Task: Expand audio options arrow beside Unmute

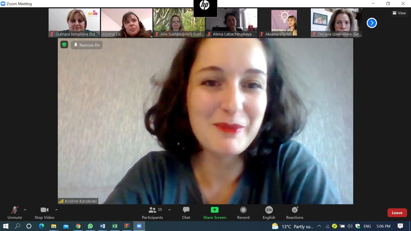Action: [25, 210]
